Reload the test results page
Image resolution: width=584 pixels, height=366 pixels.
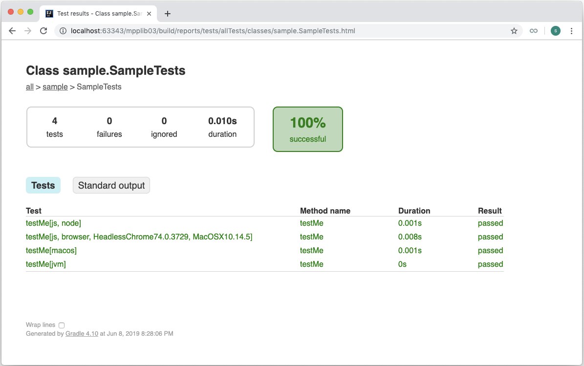43,31
